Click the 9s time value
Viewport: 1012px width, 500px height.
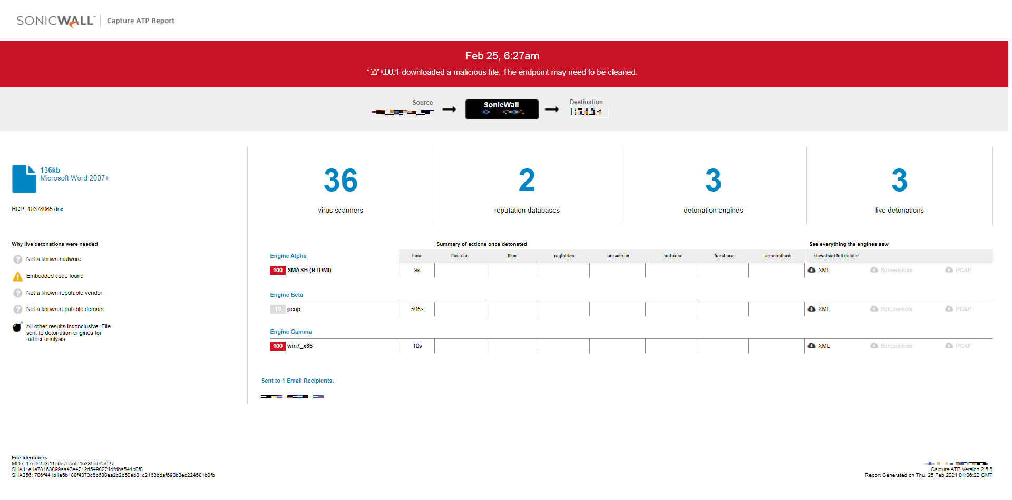click(x=417, y=271)
